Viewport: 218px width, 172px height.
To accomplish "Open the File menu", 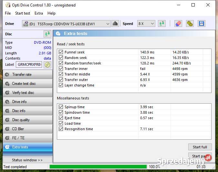I will point(8,13).
